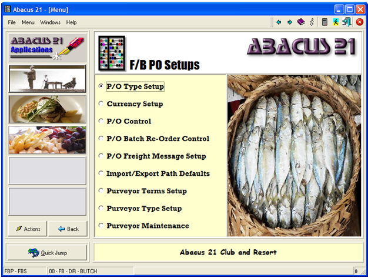Open the File menu

tap(12, 22)
